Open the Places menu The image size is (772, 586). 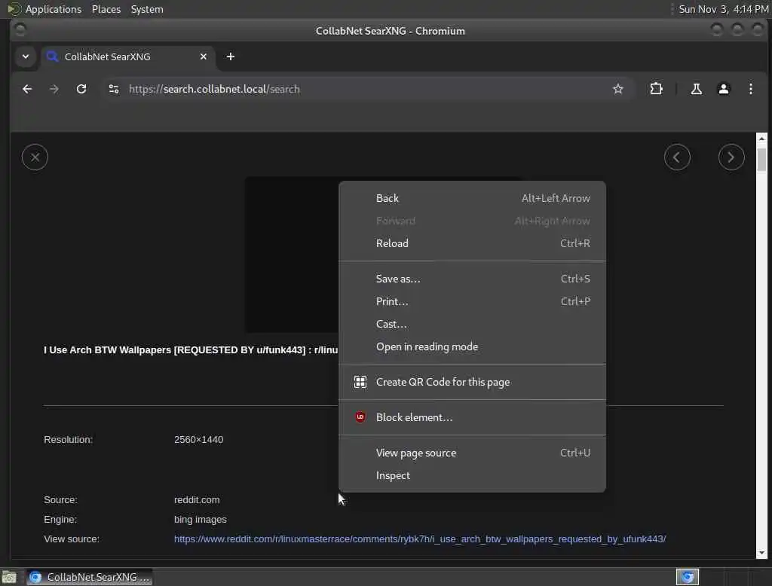coord(106,9)
